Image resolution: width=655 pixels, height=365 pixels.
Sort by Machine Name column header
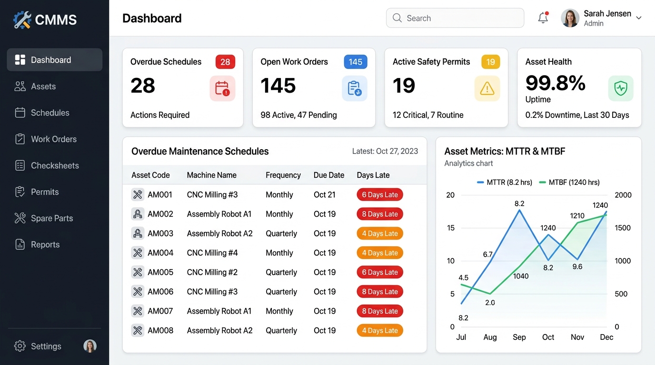(x=212, y=175)
